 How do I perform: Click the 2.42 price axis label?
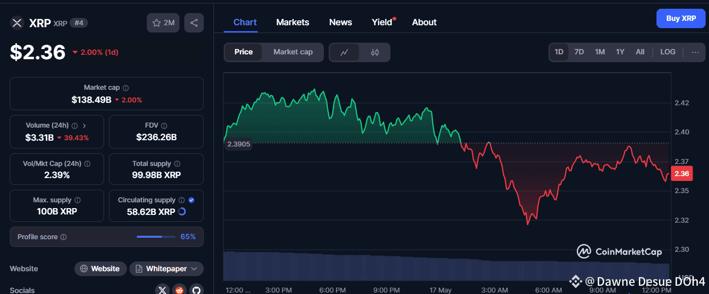pyautogui.click(x=681, y=103)
